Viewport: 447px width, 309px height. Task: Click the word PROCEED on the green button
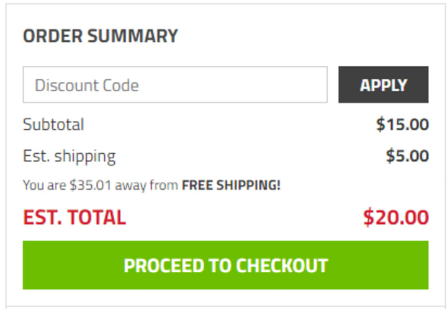pyautogui.click(x=164, y=266)
